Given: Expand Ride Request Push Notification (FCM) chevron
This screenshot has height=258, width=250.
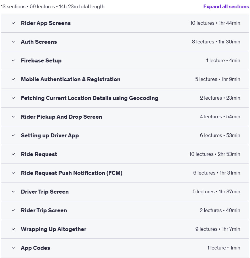Looking at the screenshot, I should 13,173.
